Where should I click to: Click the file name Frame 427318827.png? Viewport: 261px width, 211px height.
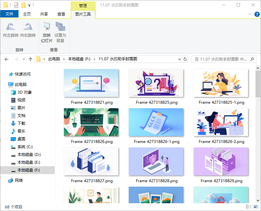pyautogui.click(x=92, y=181)
